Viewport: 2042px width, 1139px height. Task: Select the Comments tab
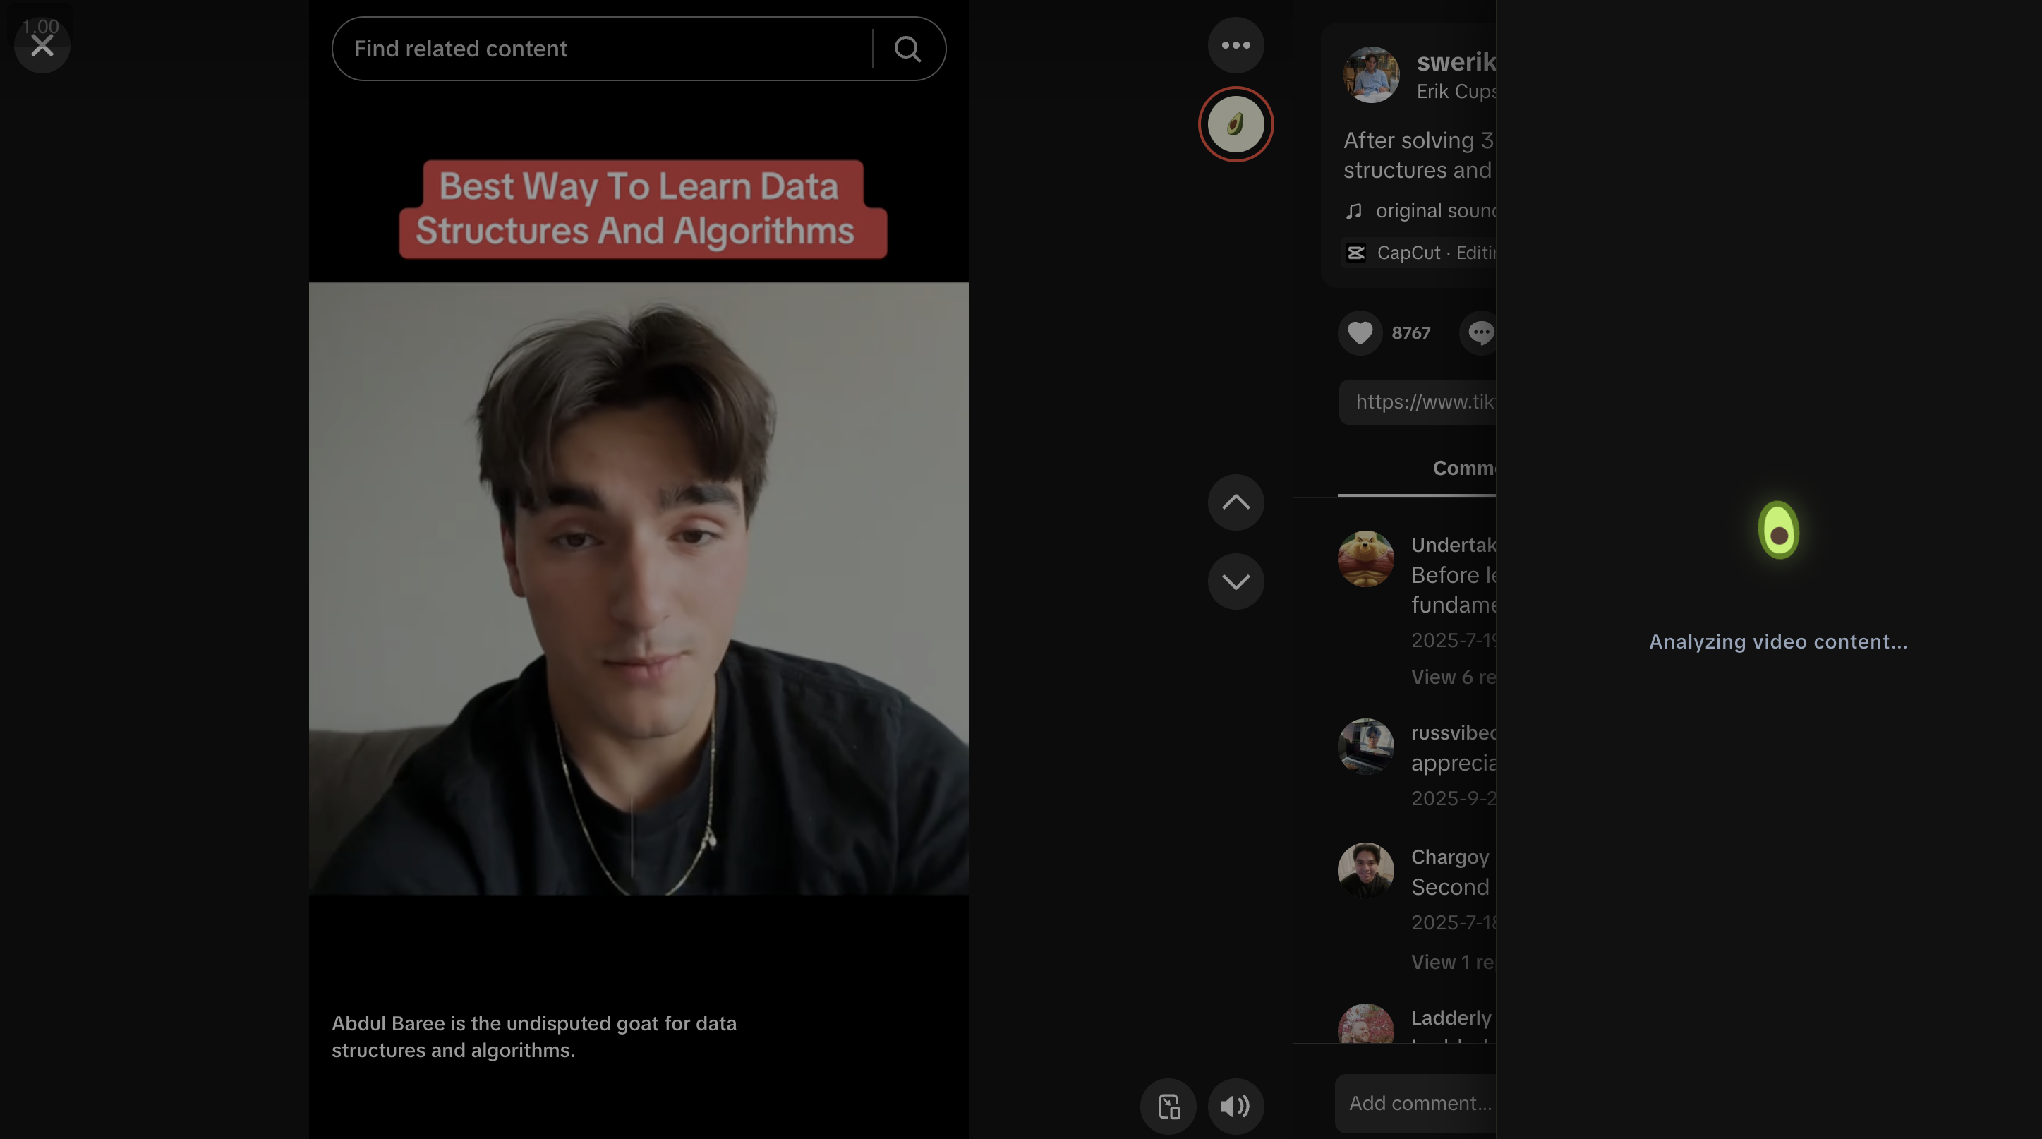(1463, 469)
